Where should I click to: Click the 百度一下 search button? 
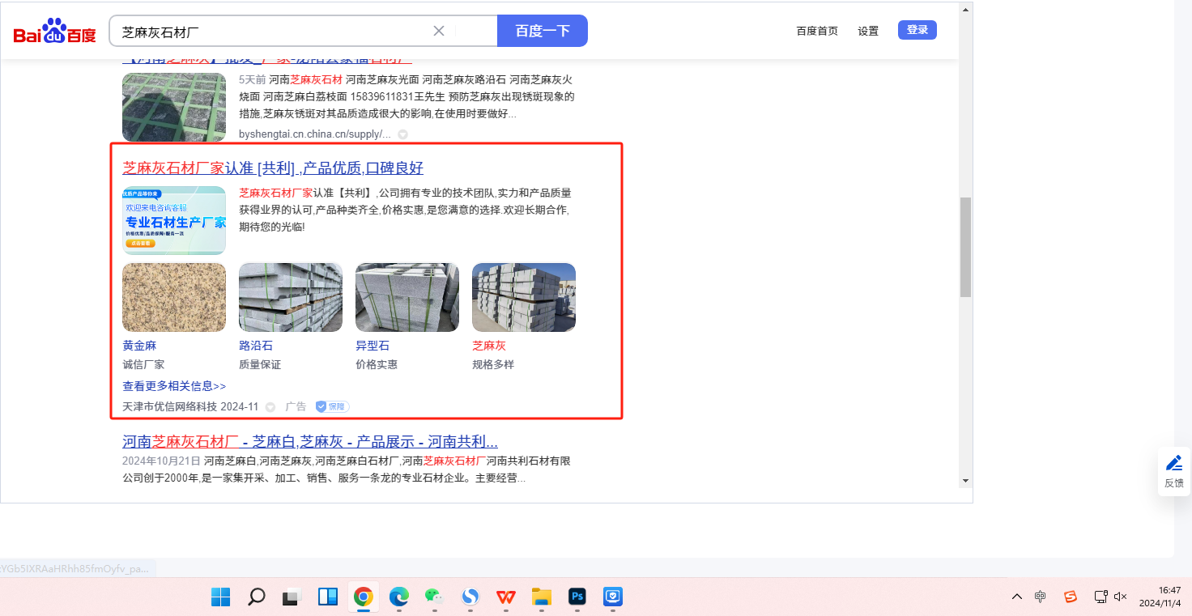coord(543,31)
